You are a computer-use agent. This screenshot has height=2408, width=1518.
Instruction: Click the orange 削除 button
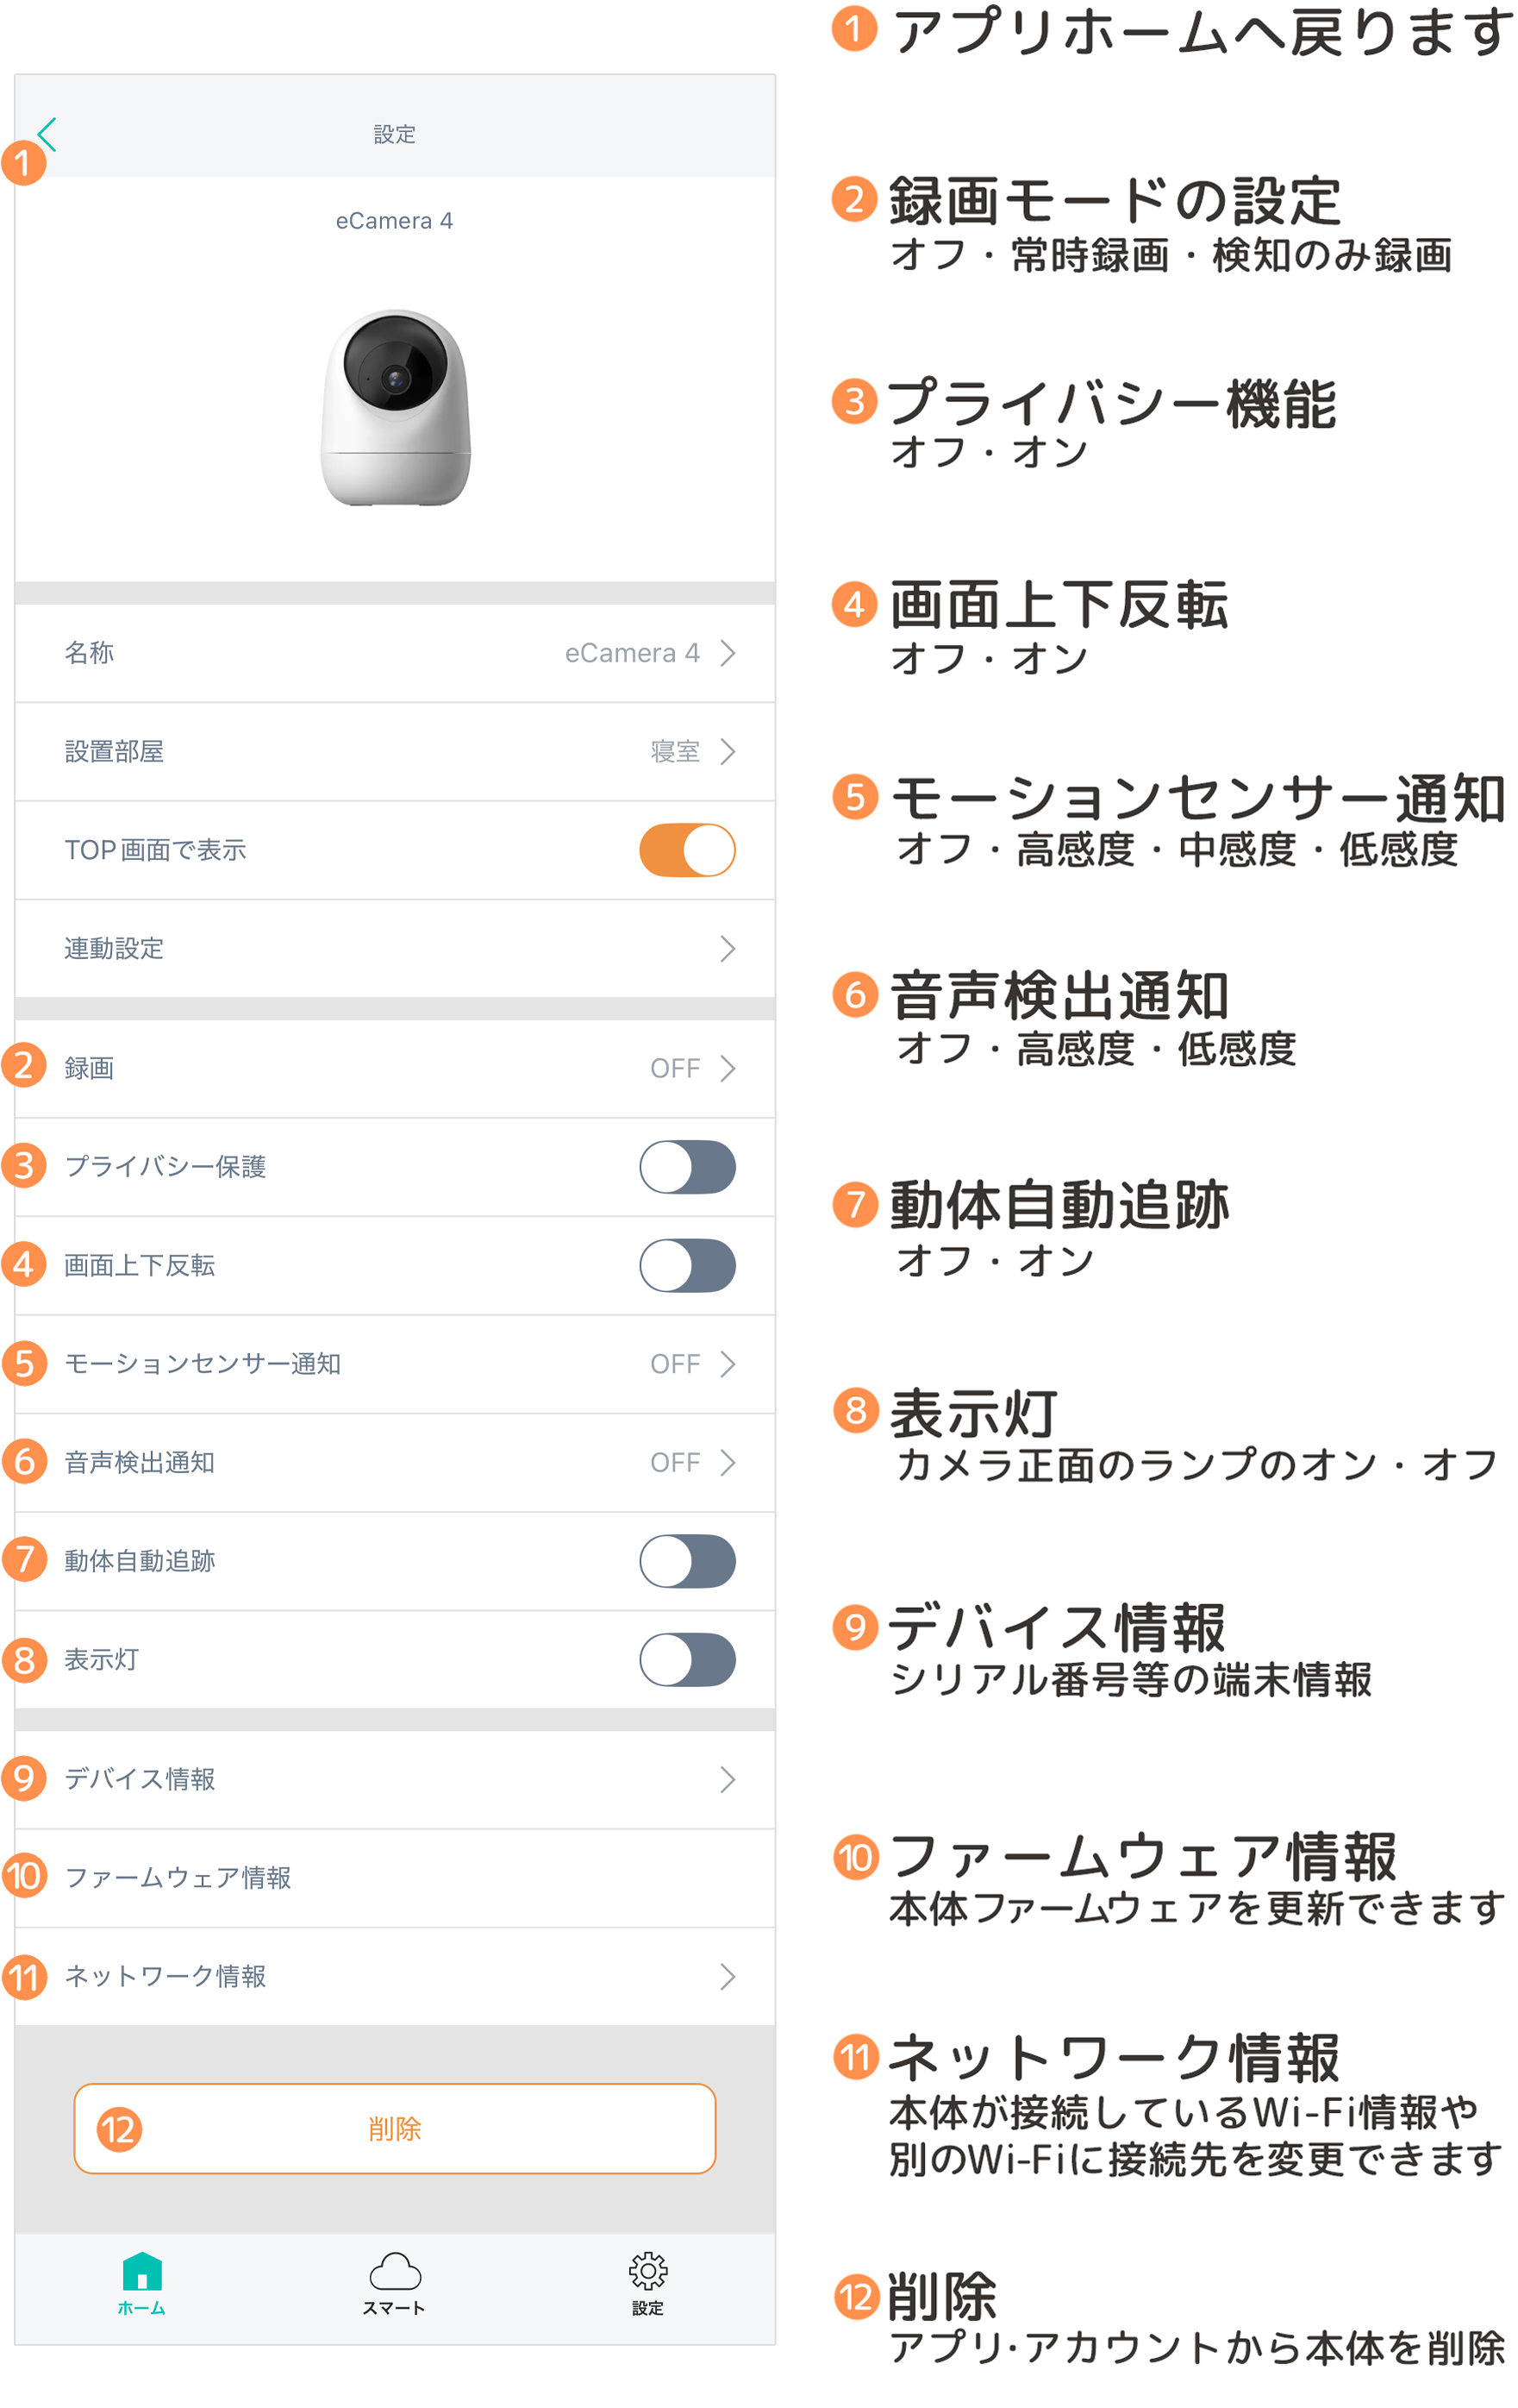(395, 2128)
